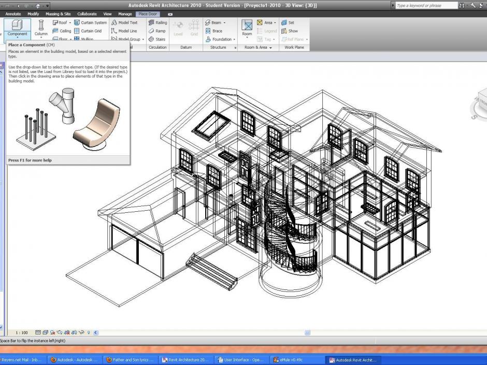Click the Datum panel title
The height and width of the screenshot is (365, 487).
point(186,48)
